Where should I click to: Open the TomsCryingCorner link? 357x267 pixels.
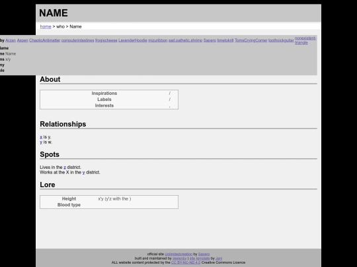251,40
